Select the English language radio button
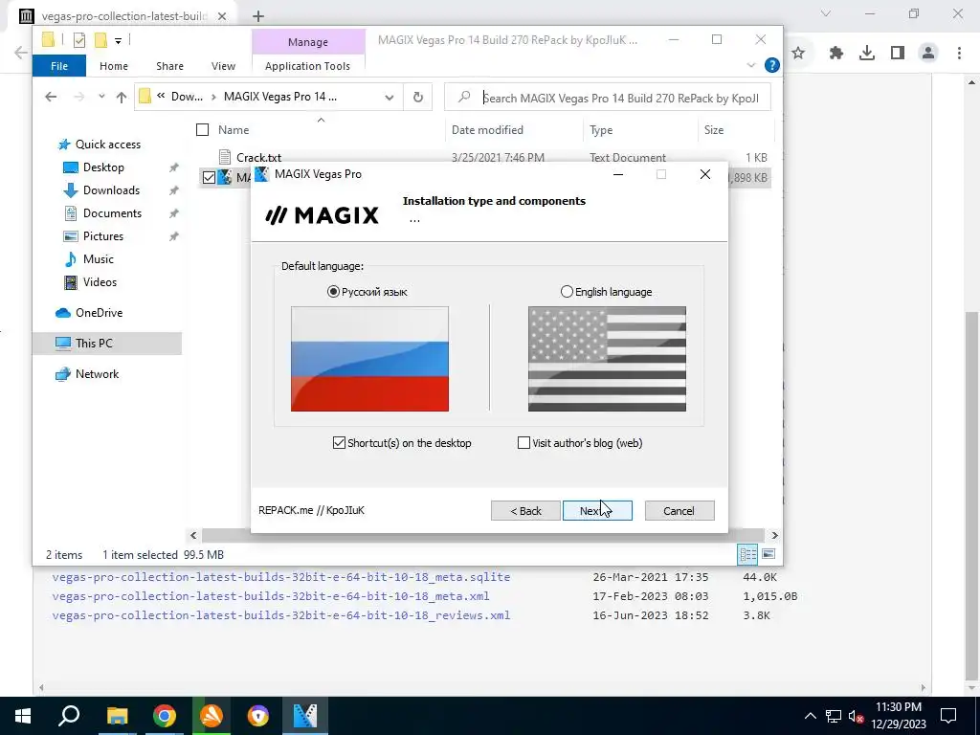 click(x=567, y=291)
